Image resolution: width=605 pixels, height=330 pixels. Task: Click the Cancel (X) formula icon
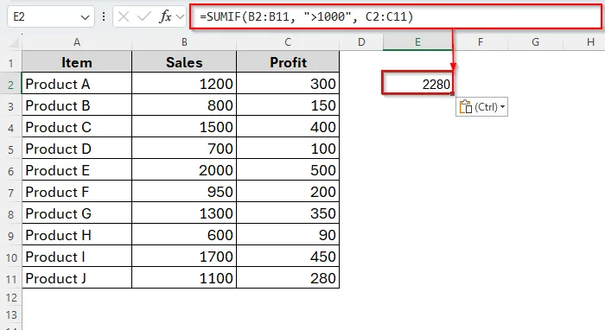tap(124, 16)
